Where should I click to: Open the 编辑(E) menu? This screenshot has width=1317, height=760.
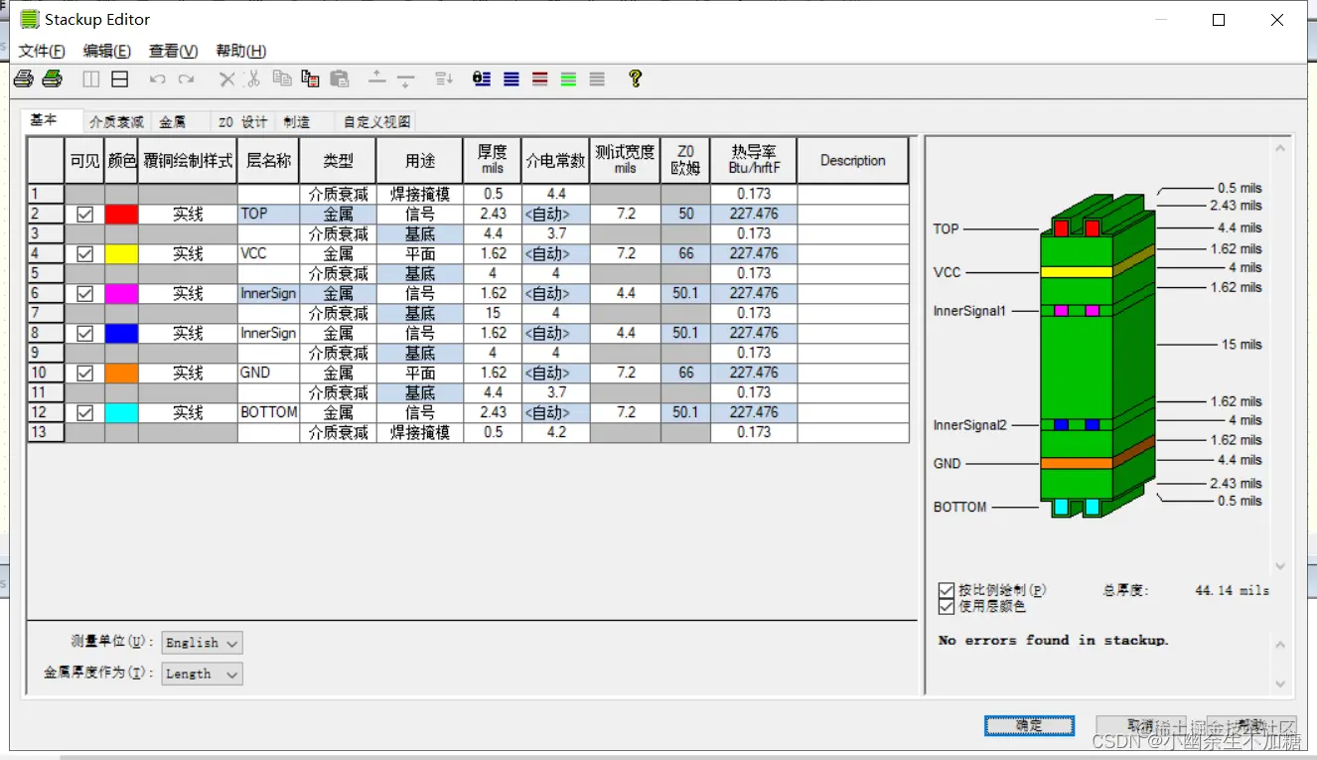coord(106,51)
